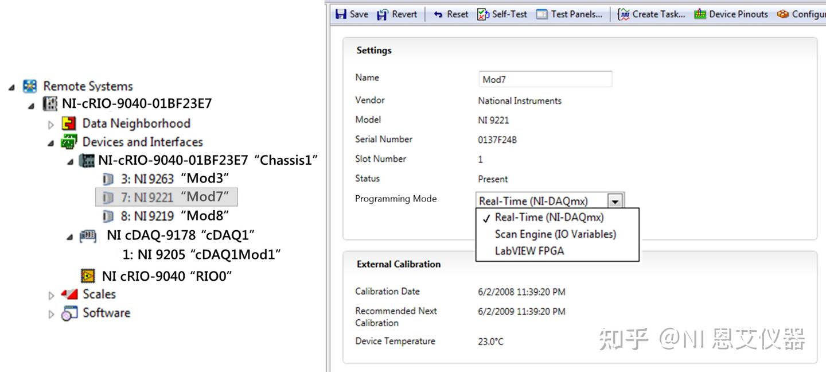
Task: Click the cDAQ-9178 chassis icon
Action: [x=88, y=235]
